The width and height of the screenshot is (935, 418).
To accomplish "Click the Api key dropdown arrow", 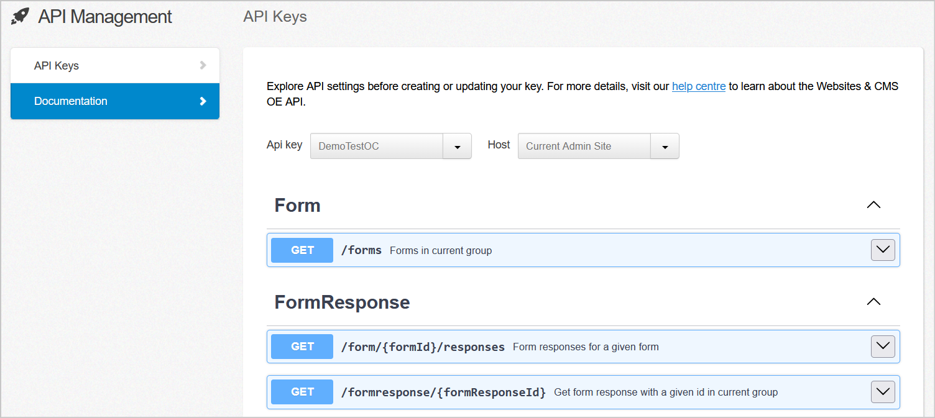I will tap(458, 147).
